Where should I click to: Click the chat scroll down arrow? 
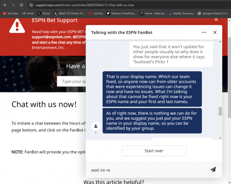220,138
